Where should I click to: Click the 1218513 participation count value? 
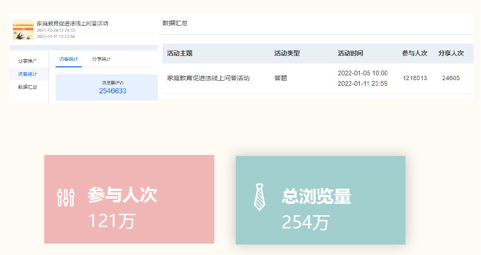pos(414,78)
